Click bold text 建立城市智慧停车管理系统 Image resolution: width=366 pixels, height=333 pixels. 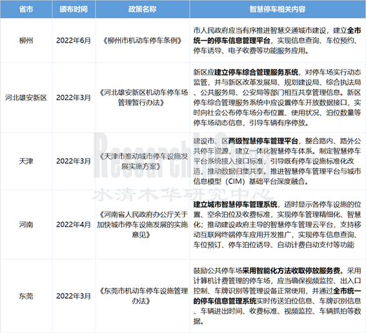click(235, 205)
